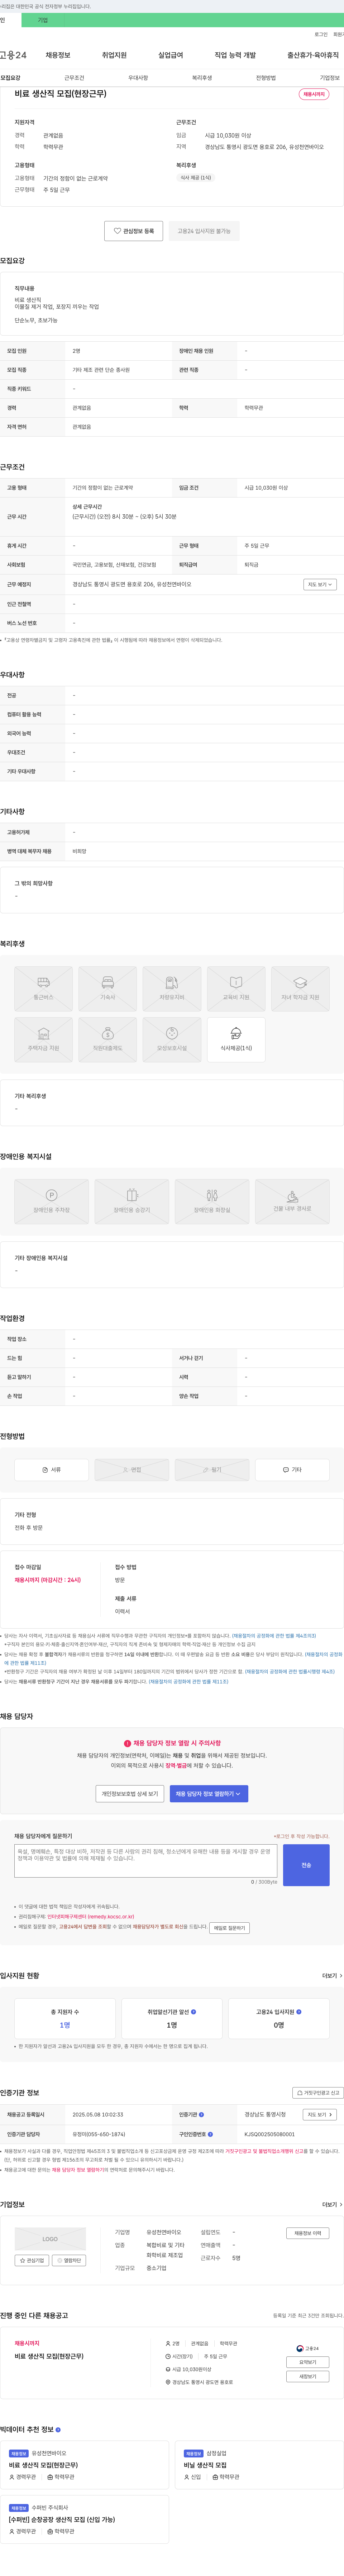Click info icon beside 고용24 입사지원
This screenshot has height=2576, width=344.
coord(299,2012)
